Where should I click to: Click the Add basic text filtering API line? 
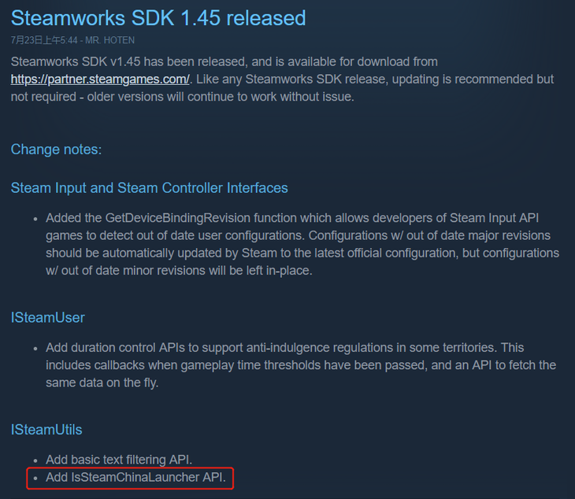pos(119,460)
